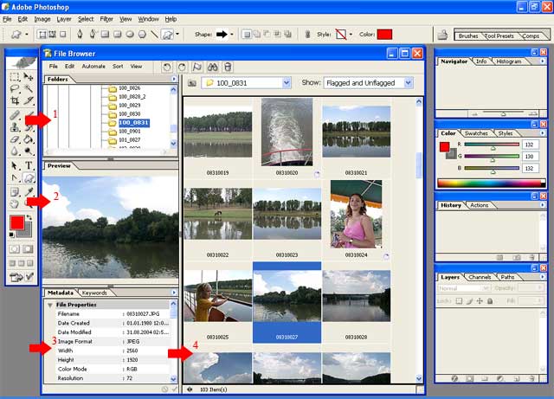The height and width of the screenshot is (399, 554).
Task: Select the Path Selection tool
Action: [15, 165]
